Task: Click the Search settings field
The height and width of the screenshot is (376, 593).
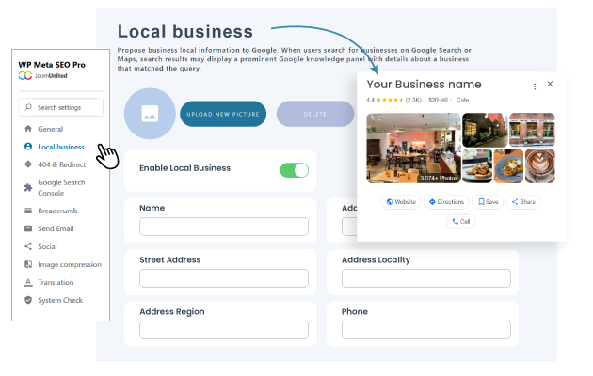Action: [x=61, y=107]
